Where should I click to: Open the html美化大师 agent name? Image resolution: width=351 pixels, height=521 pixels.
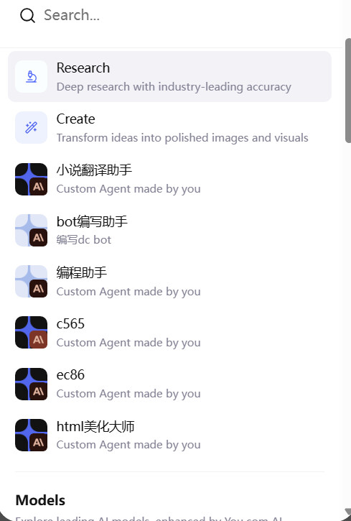pos(95,427)
